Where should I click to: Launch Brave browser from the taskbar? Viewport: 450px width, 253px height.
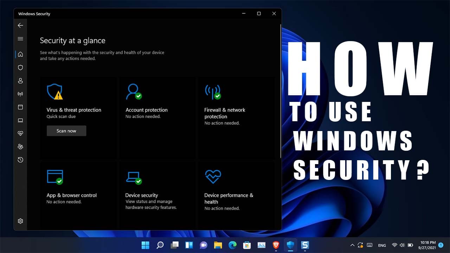click(276, 245)
